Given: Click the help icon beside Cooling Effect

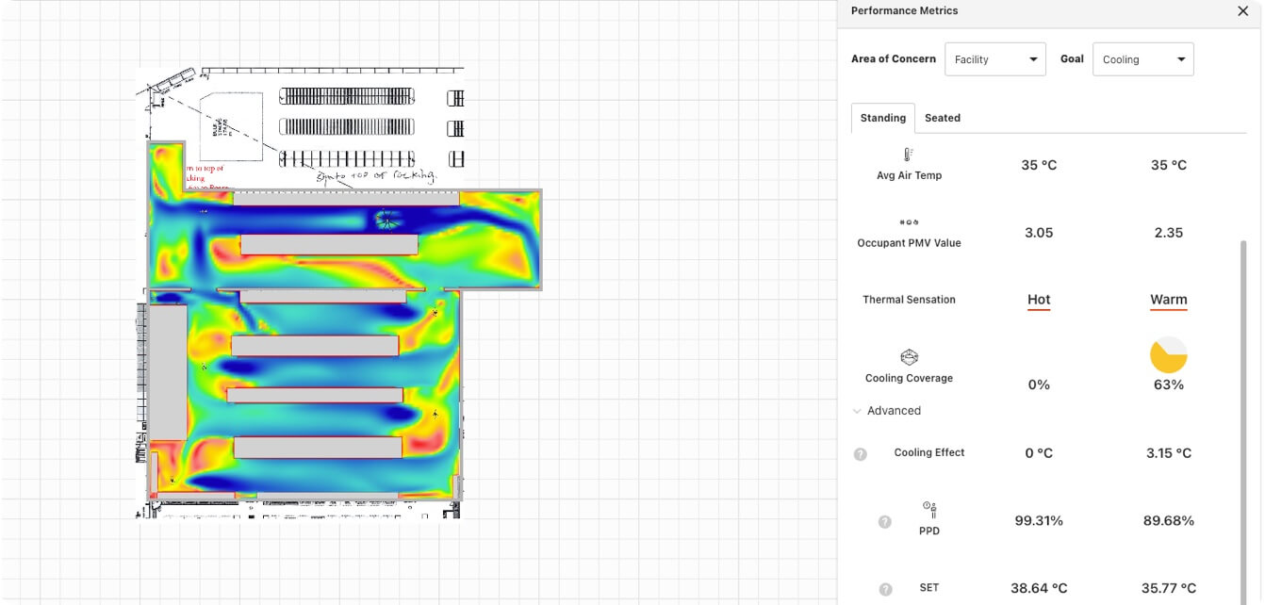Looking at the screenshot, I should (860, 453).
